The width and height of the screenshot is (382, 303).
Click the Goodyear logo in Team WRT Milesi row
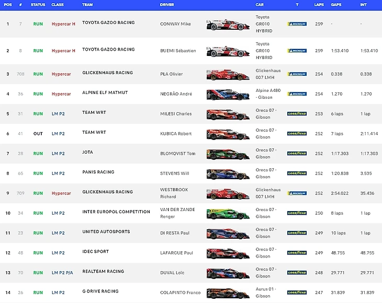pyautogui.click(x=297, y=114)
